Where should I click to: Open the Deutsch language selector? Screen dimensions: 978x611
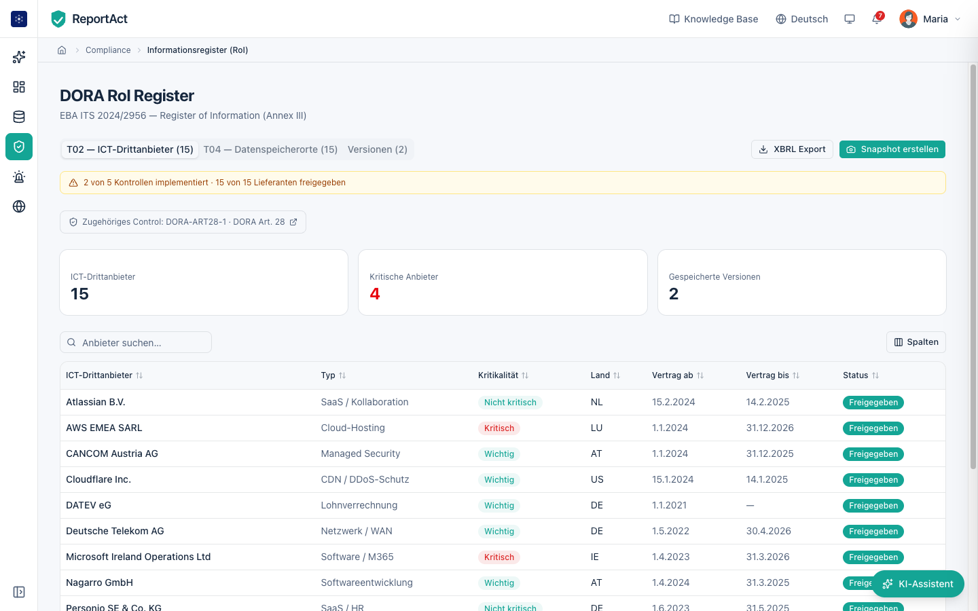[x=802, y=19]
